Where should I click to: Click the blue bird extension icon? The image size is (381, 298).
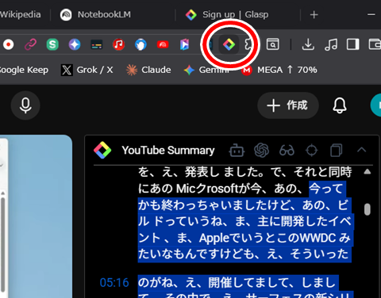[140, 44]
